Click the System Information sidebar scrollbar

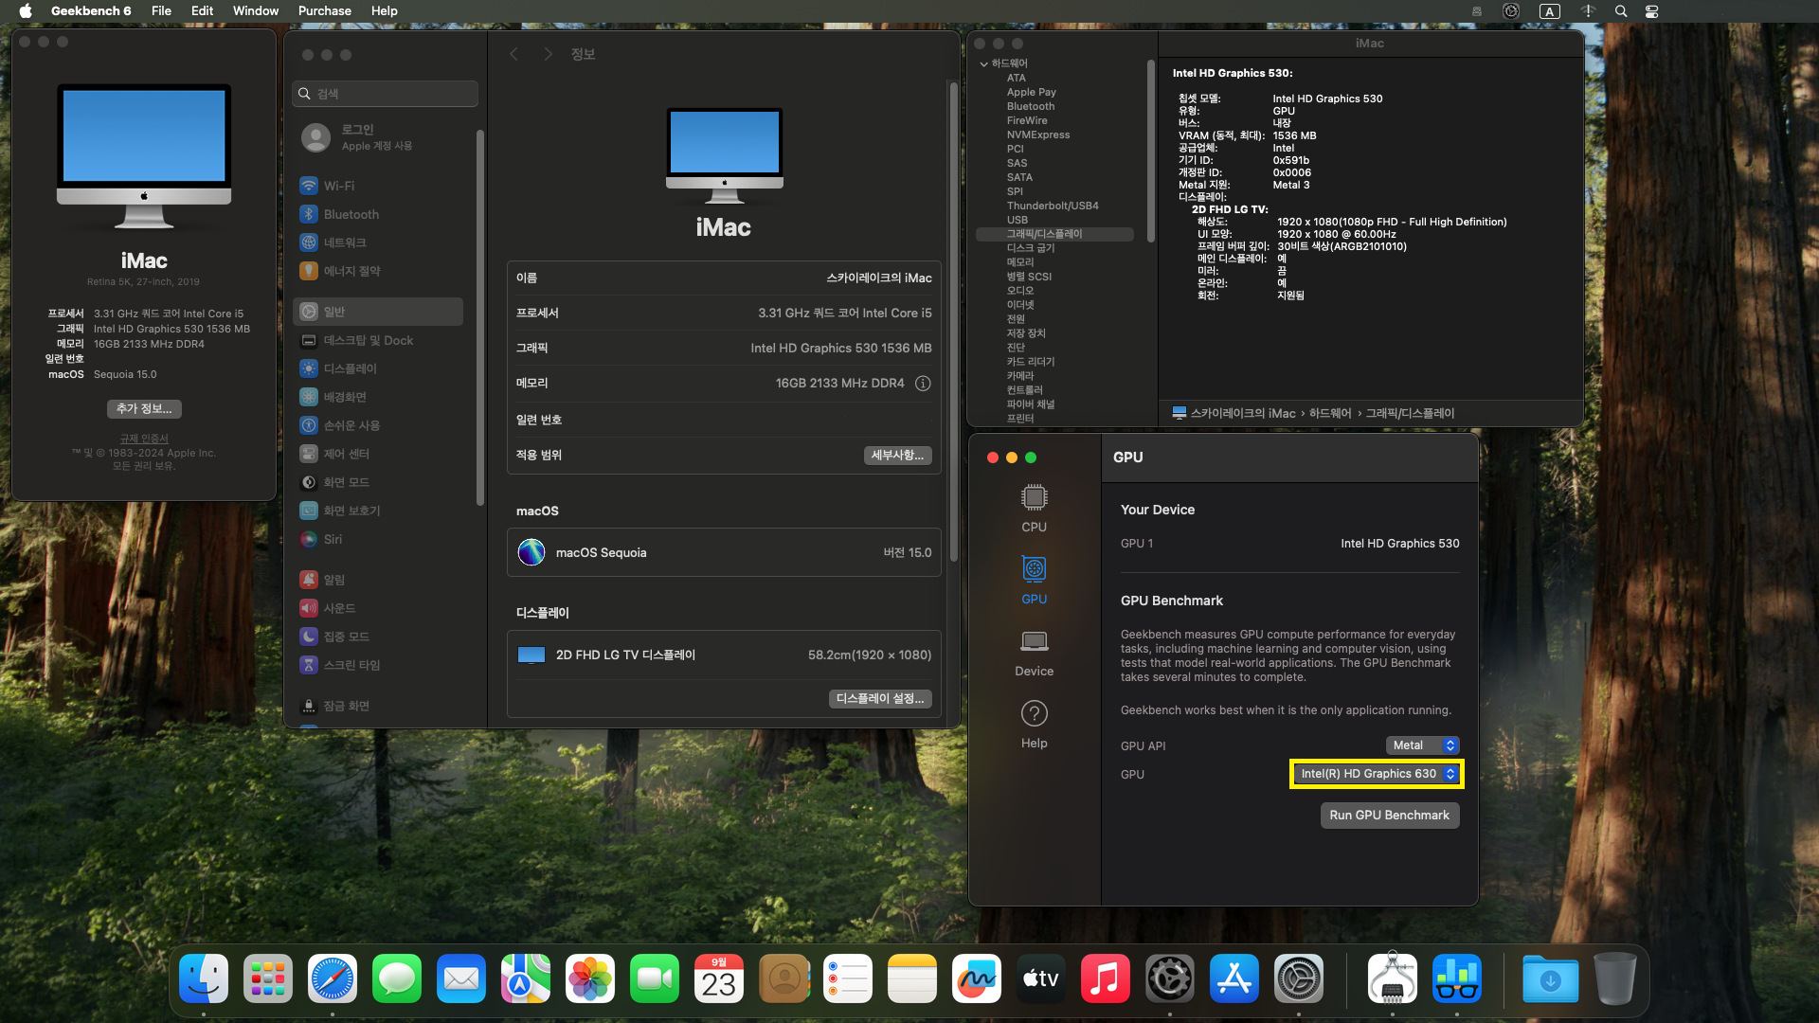(x=1150, y=152)
